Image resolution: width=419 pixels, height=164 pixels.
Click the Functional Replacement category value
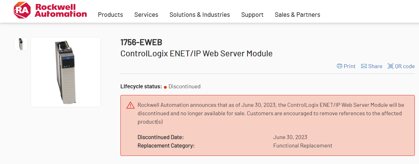tap(303, 146)
